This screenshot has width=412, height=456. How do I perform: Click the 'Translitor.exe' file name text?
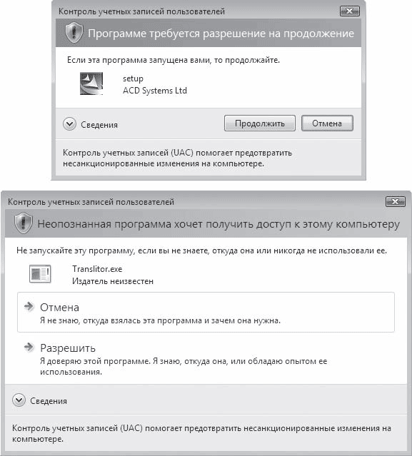click(x=97, y=269)
